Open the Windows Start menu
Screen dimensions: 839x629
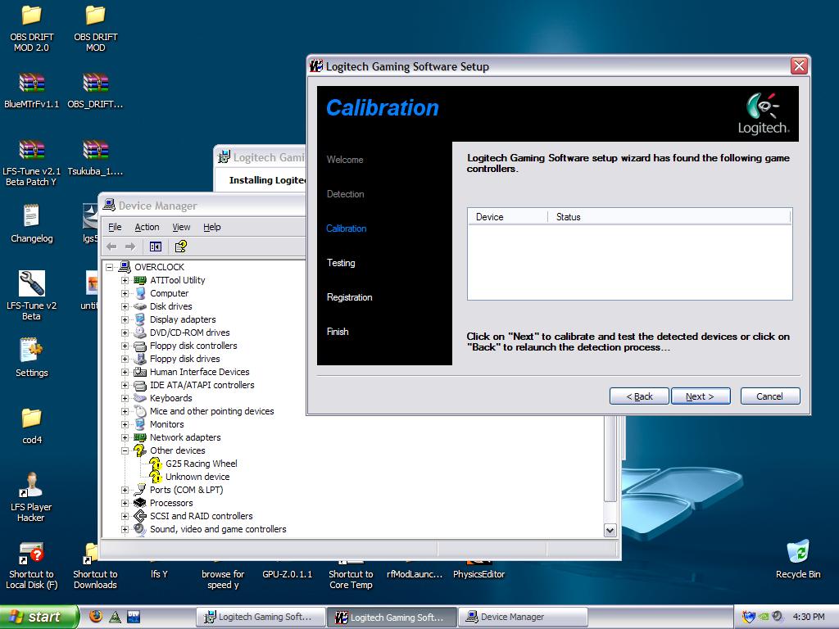39,617
